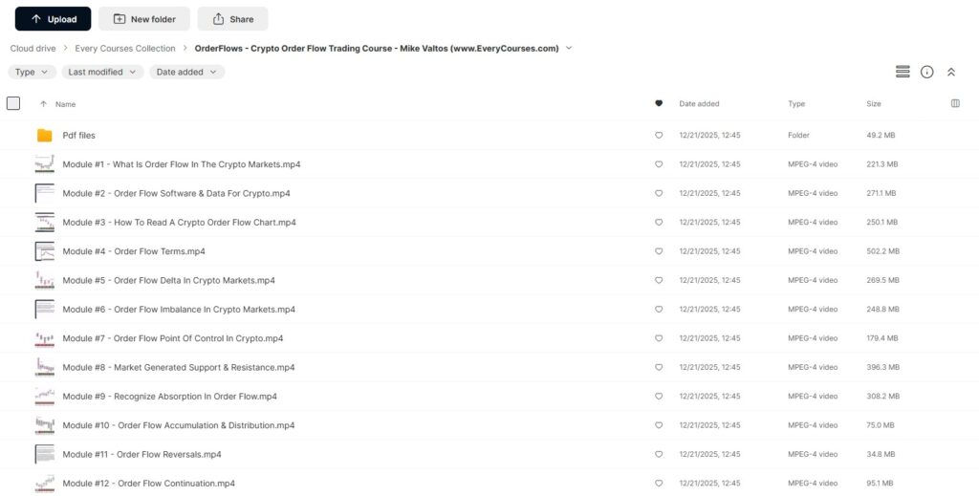The width and height of the screenshot is (979, 496).
Task: Go to Cloud drive breadcrumb
Action: point(33,48)
